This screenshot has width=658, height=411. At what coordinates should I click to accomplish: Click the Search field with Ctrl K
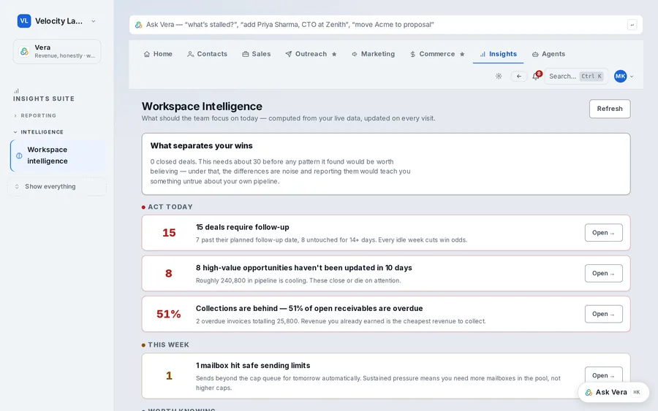point(576,76)
